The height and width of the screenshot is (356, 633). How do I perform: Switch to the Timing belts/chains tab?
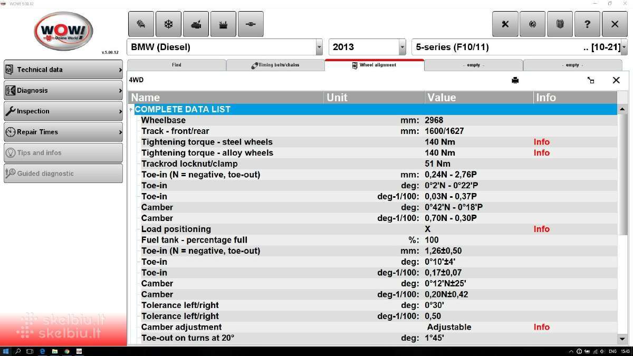[275, 65]
